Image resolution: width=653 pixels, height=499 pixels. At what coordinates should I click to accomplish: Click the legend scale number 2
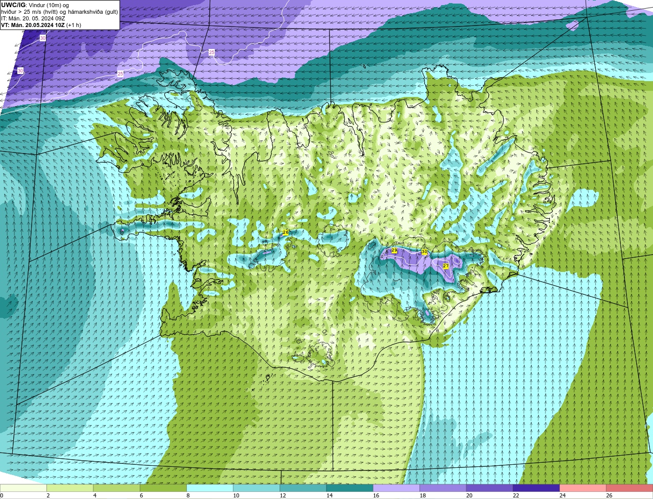47,495
